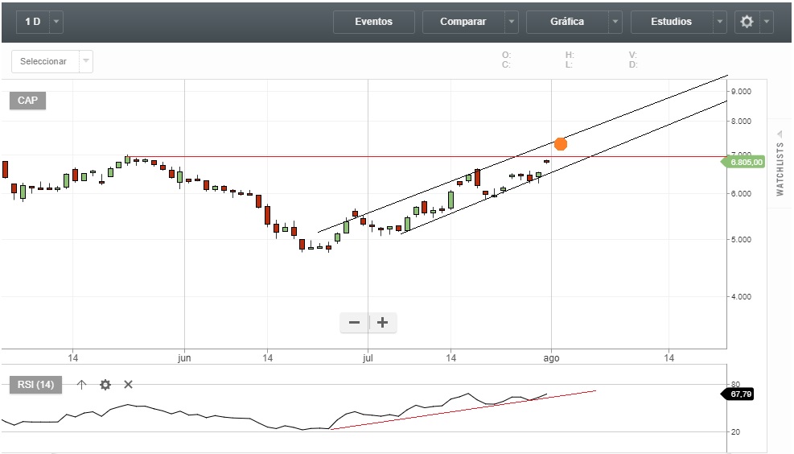This screenshot has height=454, width=794.
Task: Click the 4.000 price axis label
Action: click(x=741, y=296)
